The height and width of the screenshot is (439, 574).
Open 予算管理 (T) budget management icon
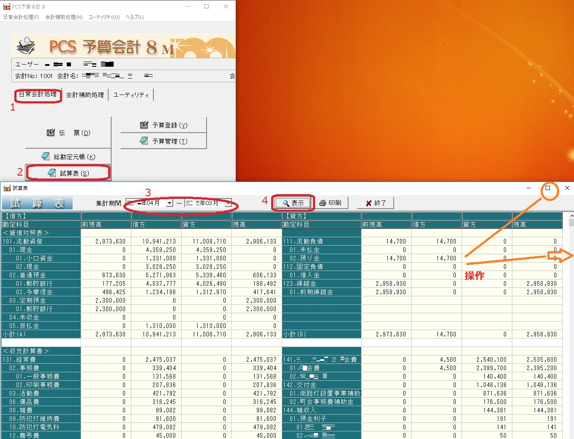tap(144, 141)
